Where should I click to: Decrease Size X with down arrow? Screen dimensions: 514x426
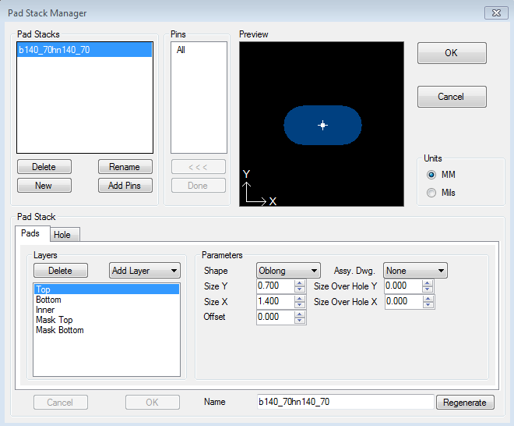[300, 305]
